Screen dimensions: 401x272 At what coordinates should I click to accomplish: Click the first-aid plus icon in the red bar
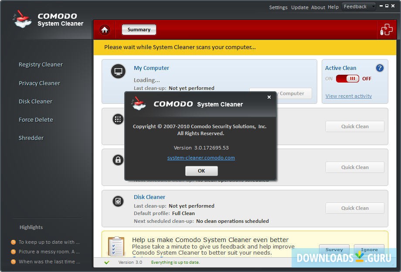click(x=387, y=30)
